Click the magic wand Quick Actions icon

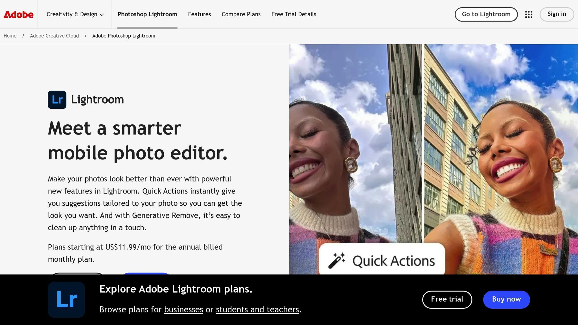[337, 260]
